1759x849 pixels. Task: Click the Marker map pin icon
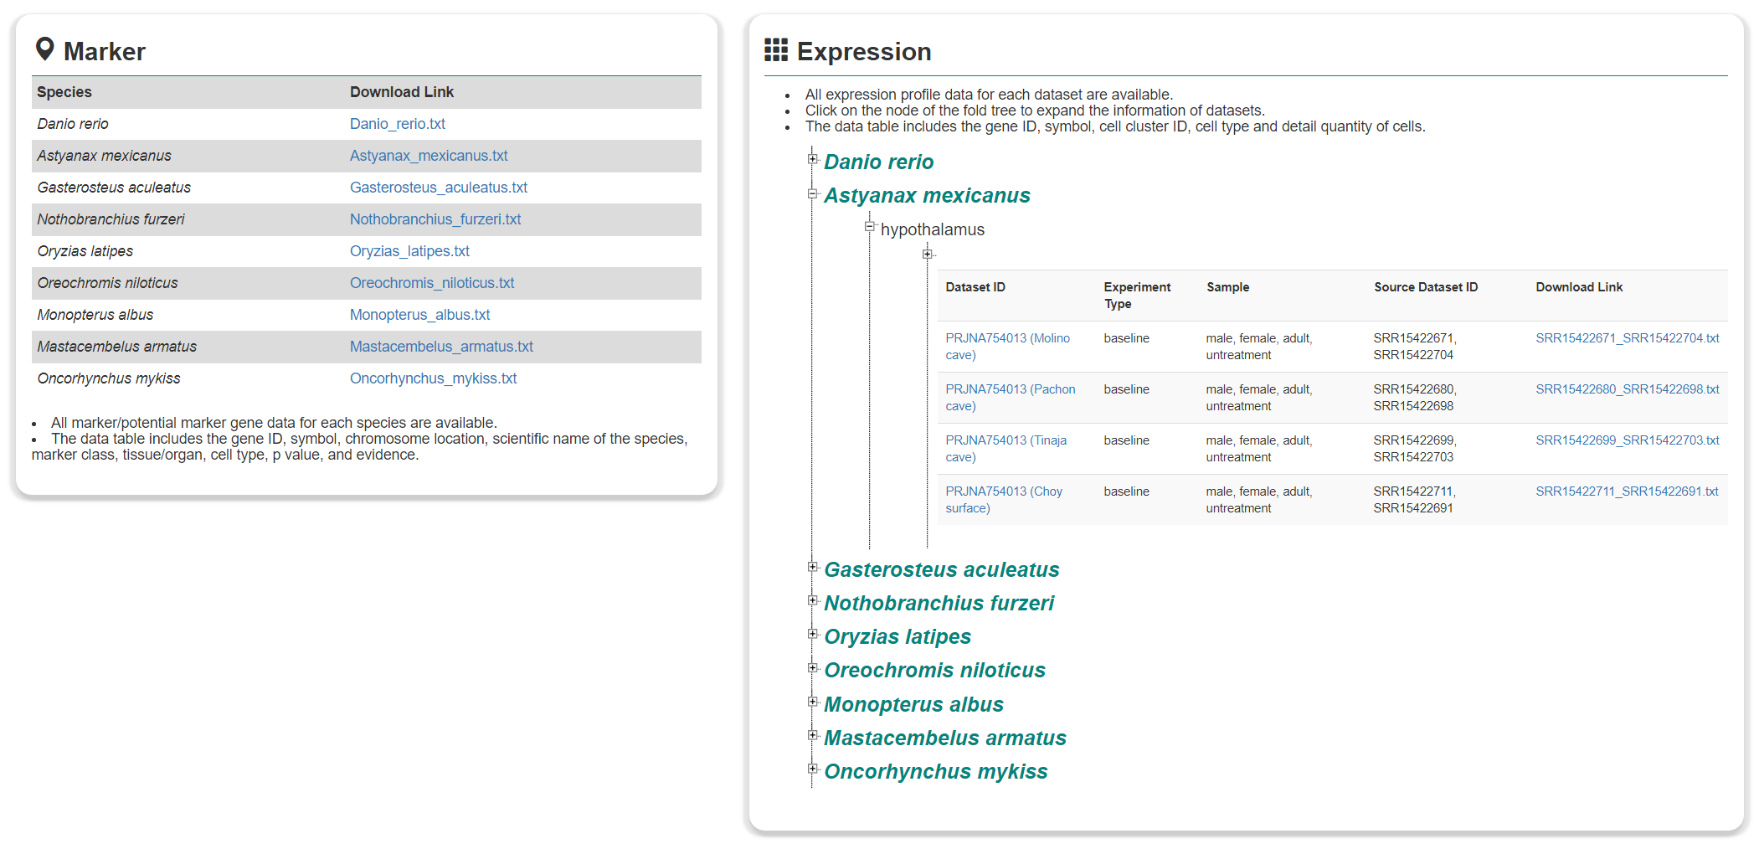(45, 49)
